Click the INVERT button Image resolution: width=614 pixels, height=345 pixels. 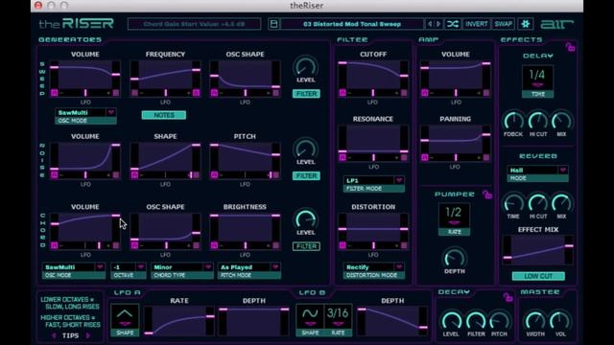pyautogui.click(x=476, y=24)
